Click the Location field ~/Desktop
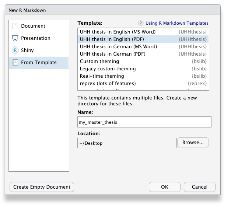The height and width of the screenshot is (210, 231). pyautogui.click(x=127, y=143)
